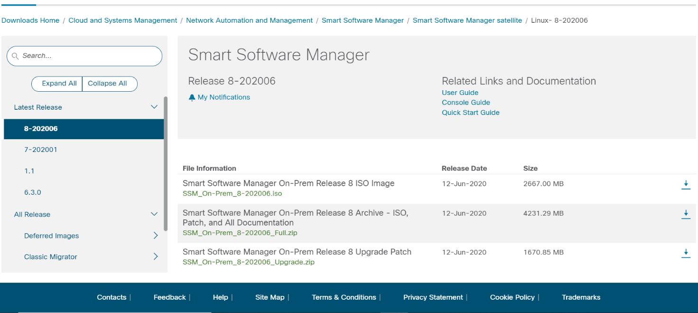Screen dimensions: 698x313
Task: Click the File Information column header
Action: [209, 168]
